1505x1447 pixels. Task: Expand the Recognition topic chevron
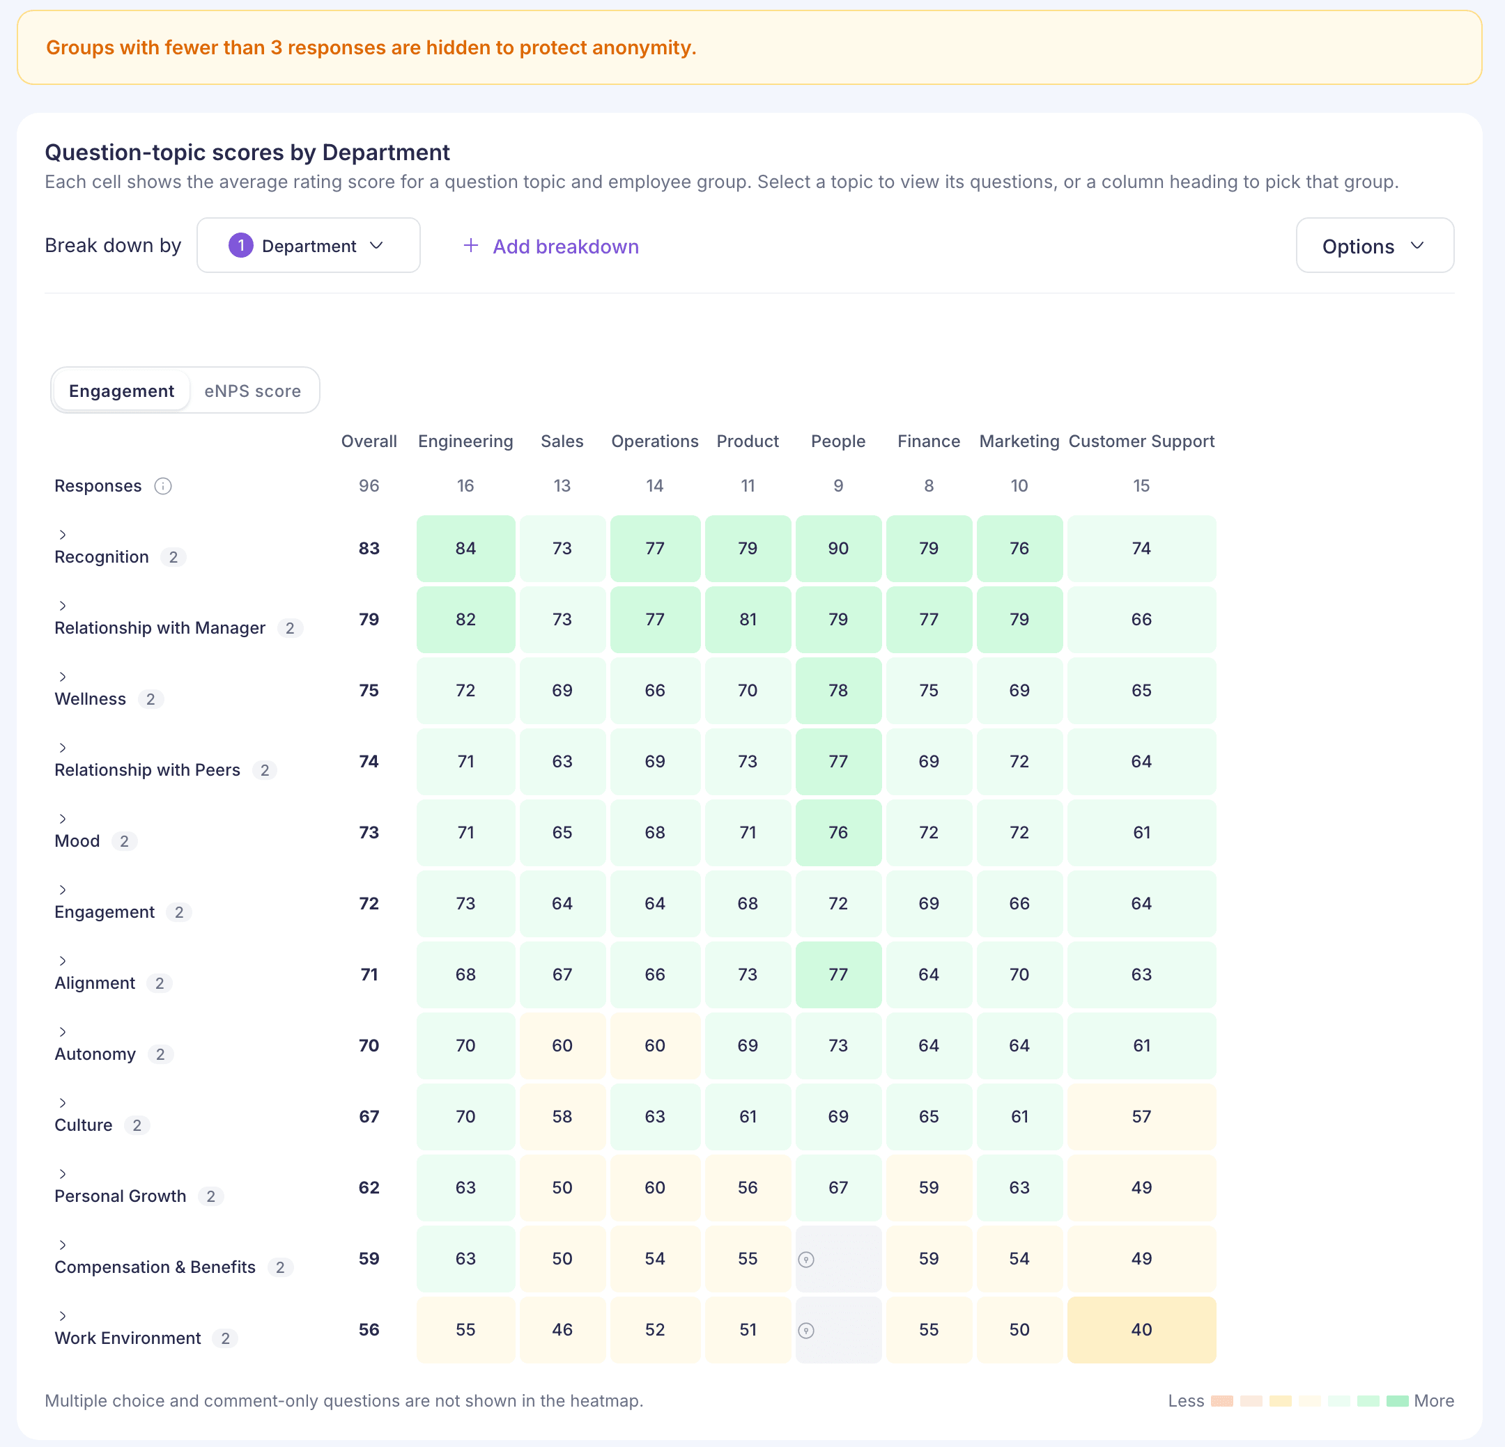(x=63, y=535)
